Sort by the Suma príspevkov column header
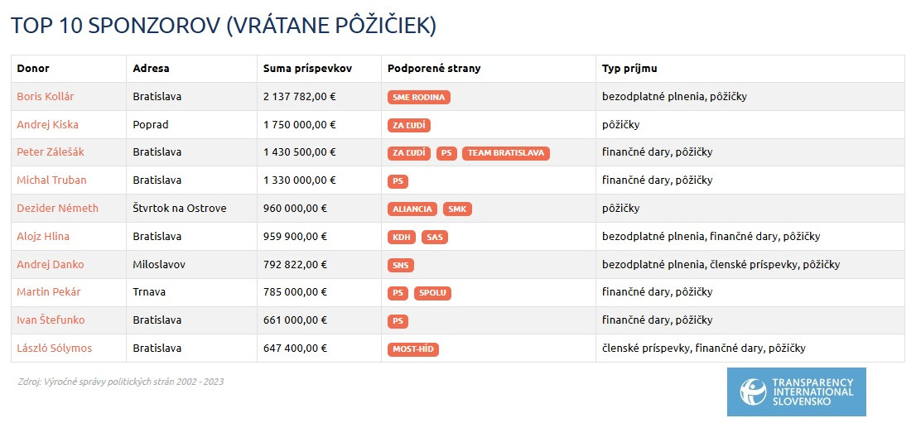Screen dimensions: 916x423 click(x=307, y=69)
